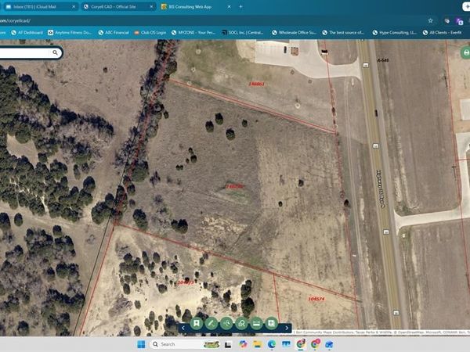Launch Copilot from the taskbar

(x=243, y=344)
